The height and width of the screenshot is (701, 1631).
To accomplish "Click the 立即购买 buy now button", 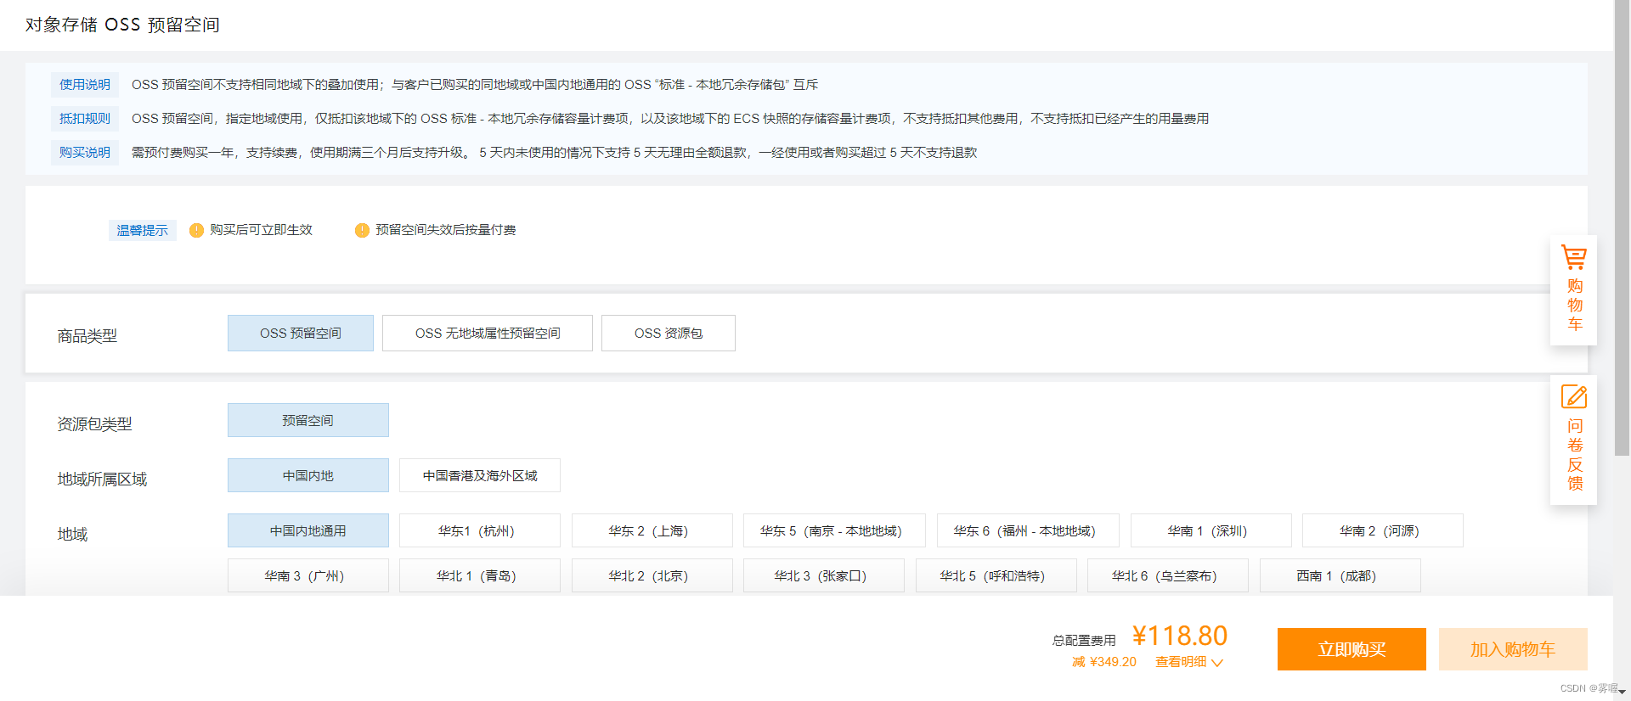I will point(1352,649).
